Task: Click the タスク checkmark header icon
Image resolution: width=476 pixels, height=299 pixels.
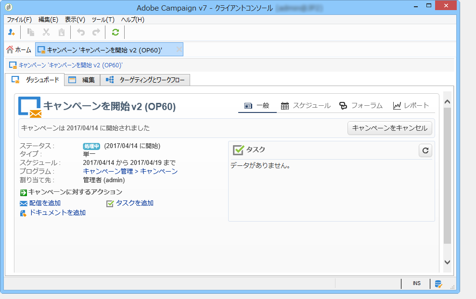Action: 238,150
